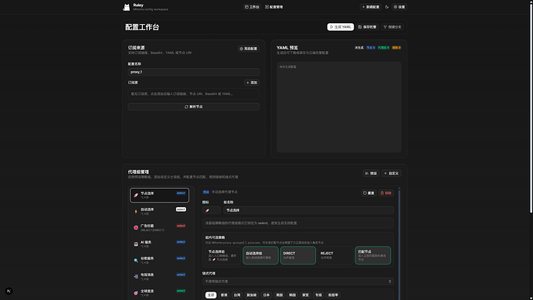Focus the 配置名称 input with proxy,1
This screenshot has height=300, width=533.
(x=193, y=72)
